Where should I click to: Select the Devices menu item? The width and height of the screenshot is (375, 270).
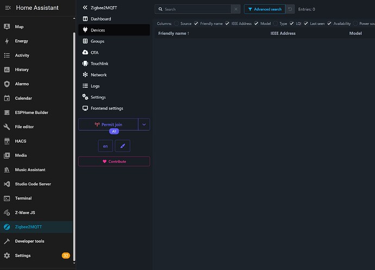tap(114, 30)
